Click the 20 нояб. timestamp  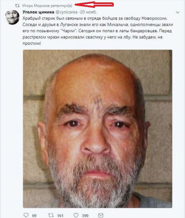tap(88, 12)
